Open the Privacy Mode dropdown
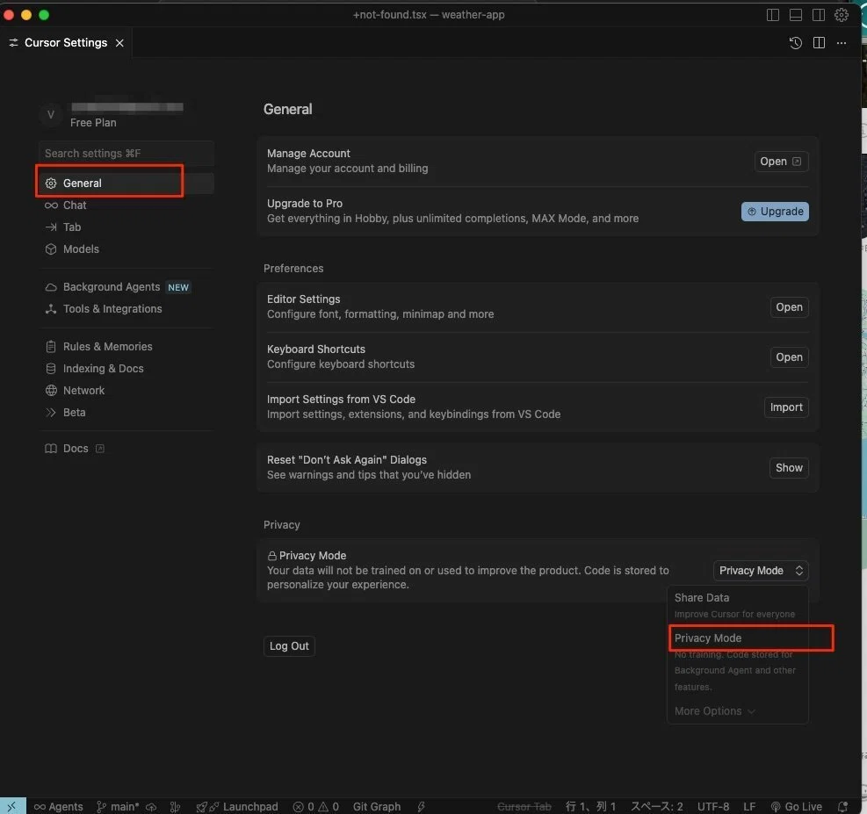Viewport: 867px width, 814px height. (x=761, y=571)
